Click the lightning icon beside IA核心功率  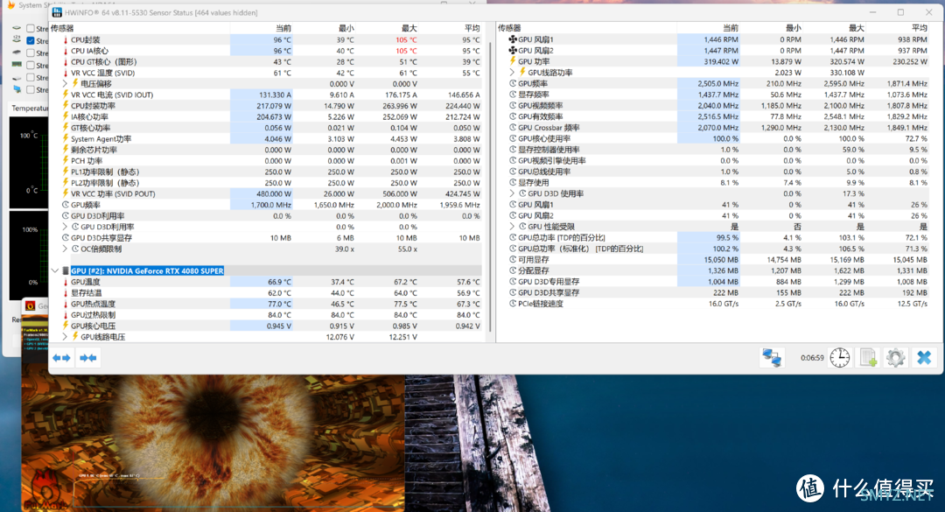(66, 117)
